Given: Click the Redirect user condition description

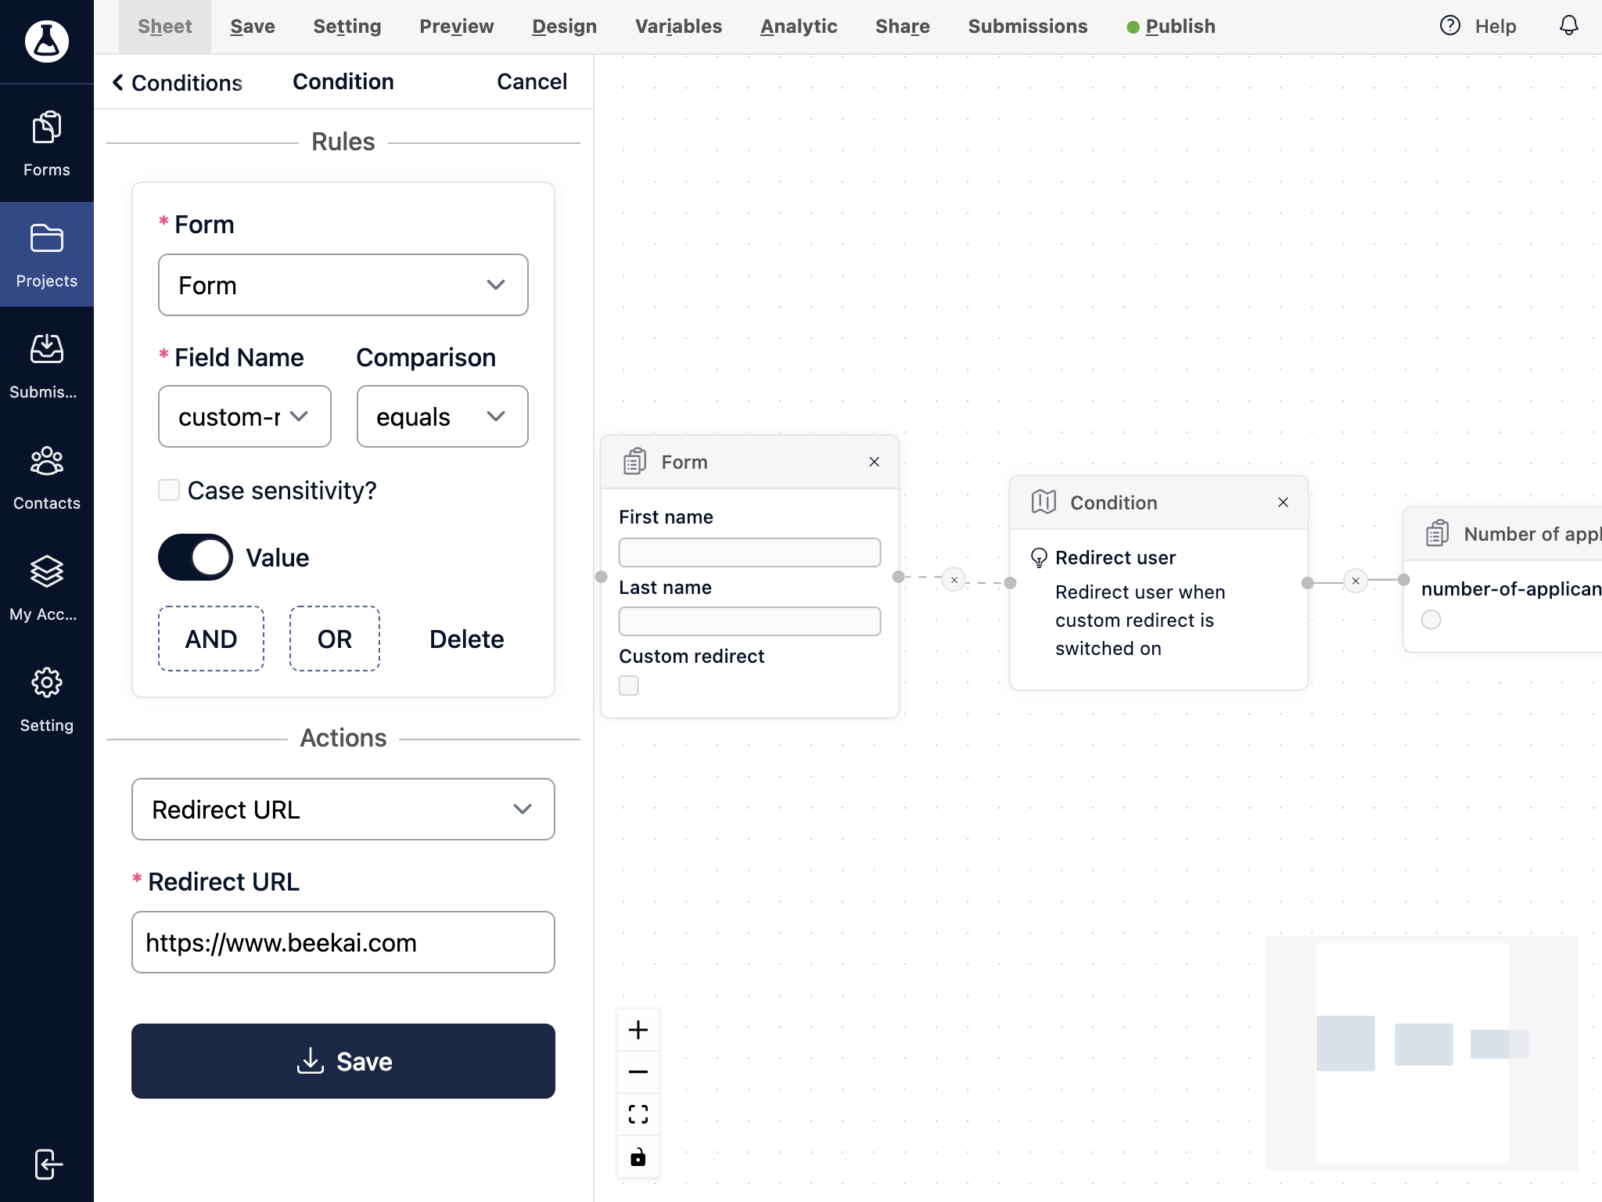Looking at the screenshot, I should (1140, 620).
